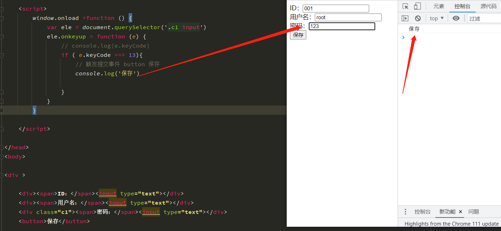Show the console sidebar icon
The height and width of the screenshot is (231, 501).
coord(405,18)
